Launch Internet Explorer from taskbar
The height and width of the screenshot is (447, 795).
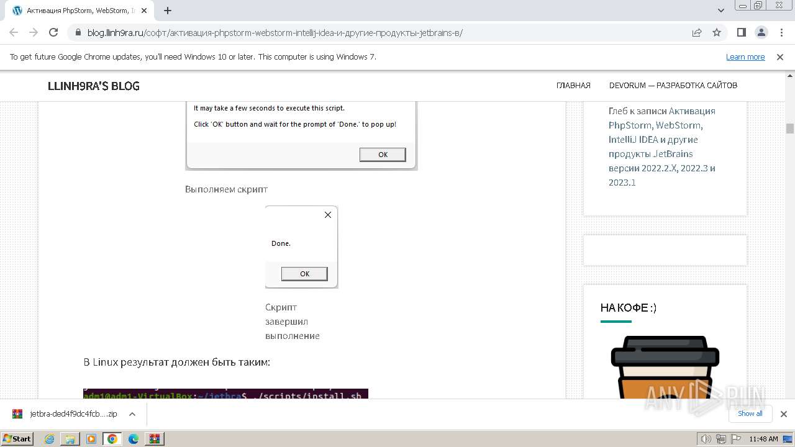[x=50, y=439]
